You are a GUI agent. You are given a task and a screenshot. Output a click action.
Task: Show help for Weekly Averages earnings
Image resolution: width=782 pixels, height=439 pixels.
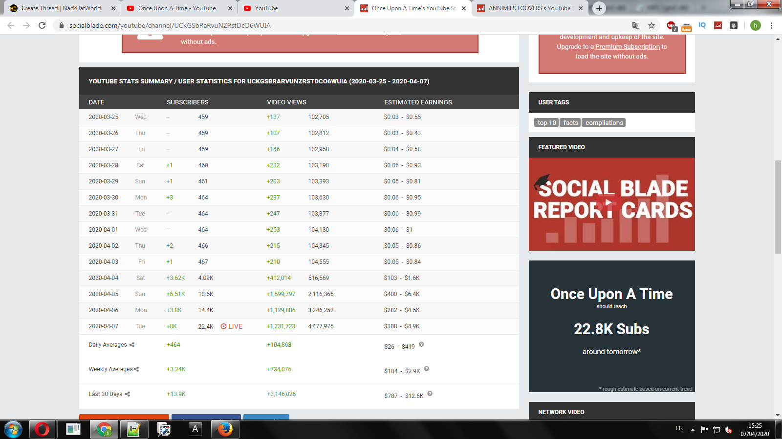click(x=427, y=369)
